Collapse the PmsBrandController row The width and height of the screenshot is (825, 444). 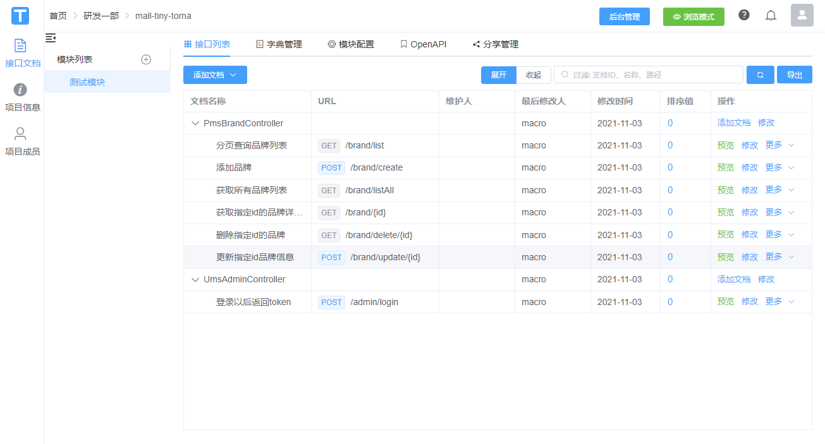coord(195,123)
